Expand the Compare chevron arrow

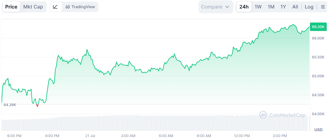(x=227, y=7)
